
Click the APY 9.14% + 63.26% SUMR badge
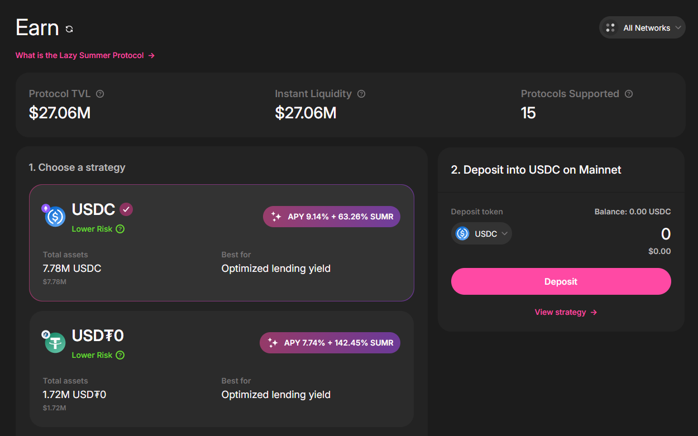tap(332, 217)
